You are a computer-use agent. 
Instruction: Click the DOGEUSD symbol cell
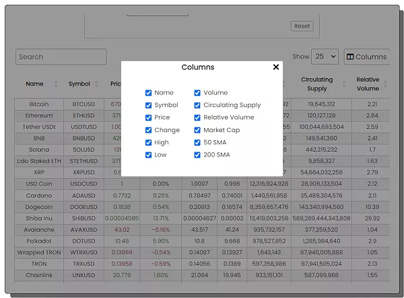(x=83, y=207)
